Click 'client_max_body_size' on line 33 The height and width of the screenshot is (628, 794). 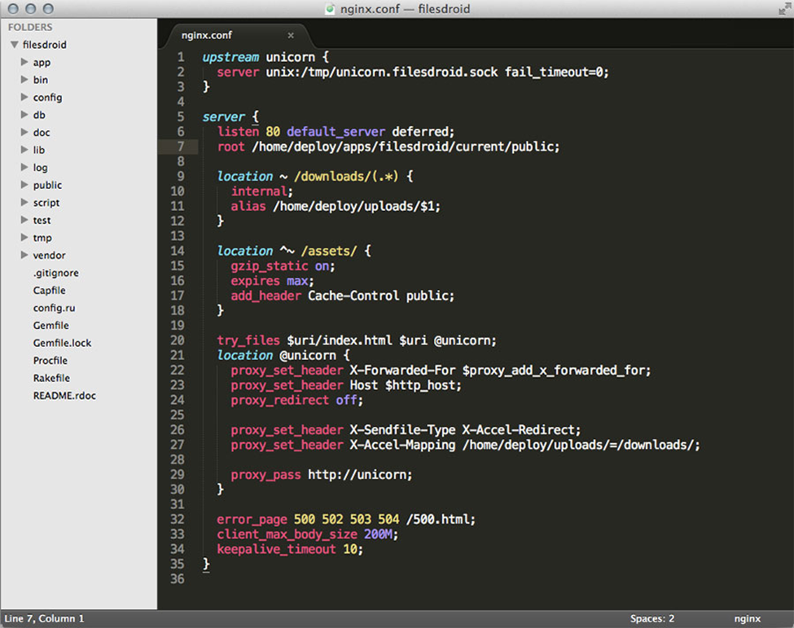(287, 534)
